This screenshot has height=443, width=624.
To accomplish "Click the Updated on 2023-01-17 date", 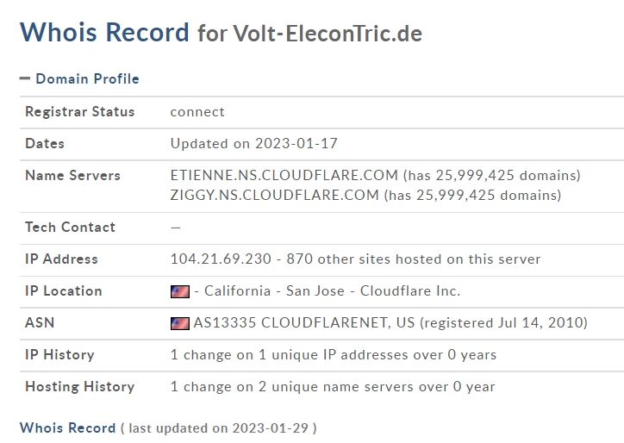I will [x=254, y=143].
